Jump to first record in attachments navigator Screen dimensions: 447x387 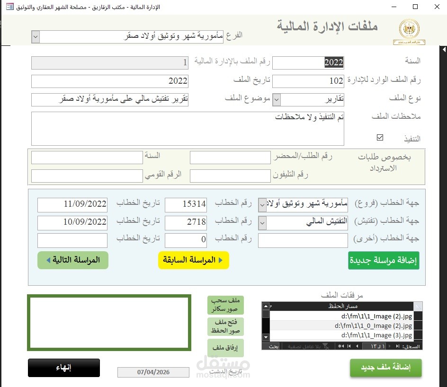(398, 346)
